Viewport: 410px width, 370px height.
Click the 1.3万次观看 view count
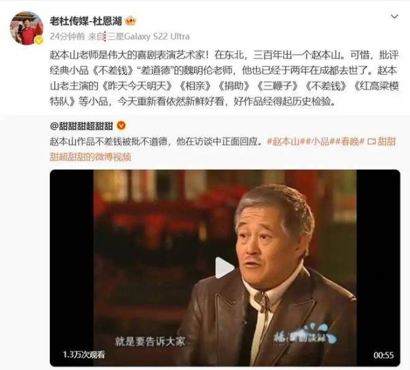pyautogui.click(x=83, y=354)
